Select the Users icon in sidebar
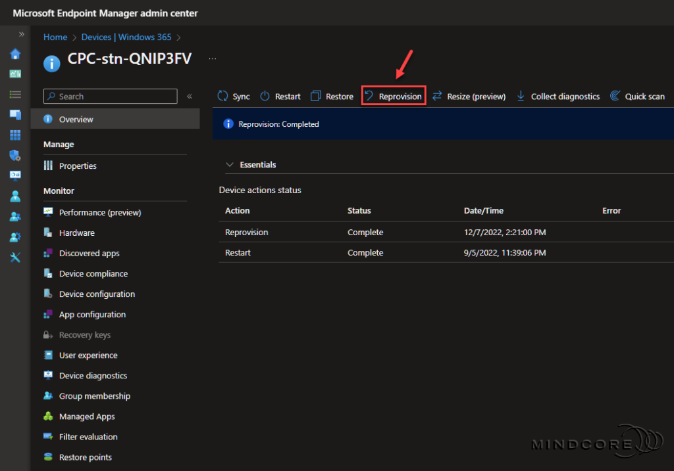This screenshot has height=471, width=674. (14, 195)
